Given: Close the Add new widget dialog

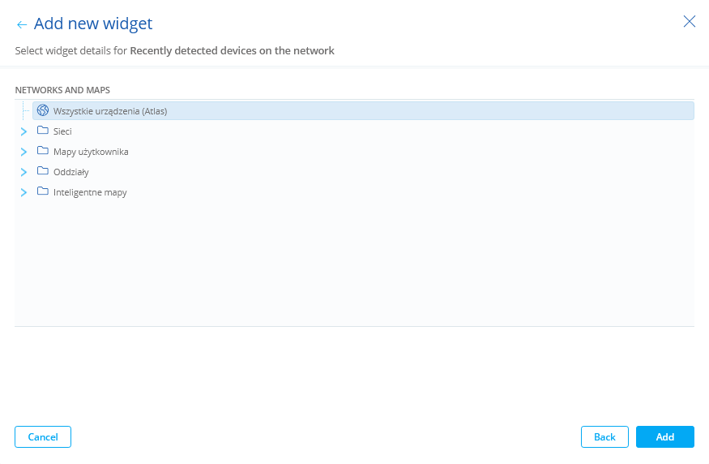Looking at the screenshot, I should pyautogui.click(x=690, y=22).
